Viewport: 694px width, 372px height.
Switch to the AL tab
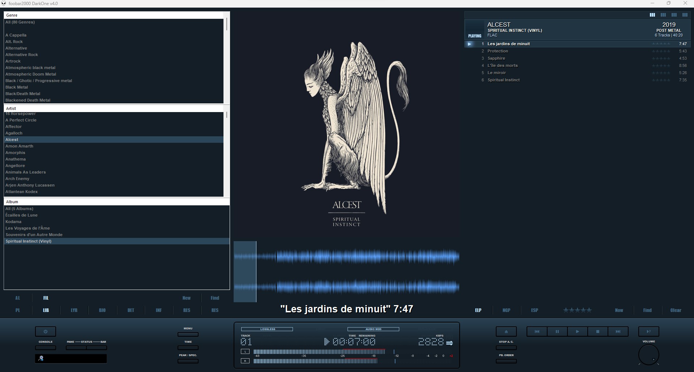[x=18, y=298]
